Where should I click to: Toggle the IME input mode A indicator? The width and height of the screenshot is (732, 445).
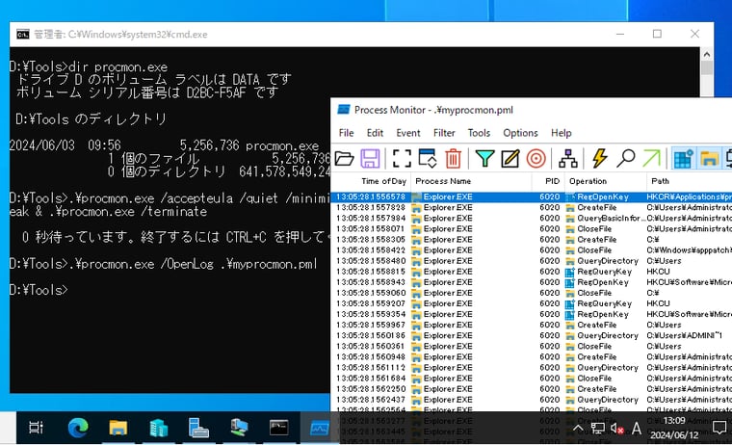point(637,429)
